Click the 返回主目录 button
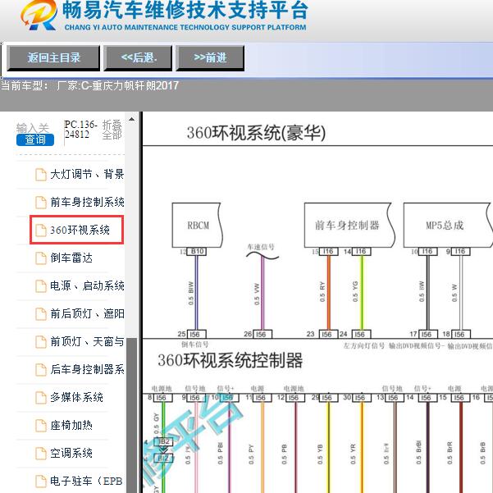Viewport: 493px width, 493px height. coord(53,58)
